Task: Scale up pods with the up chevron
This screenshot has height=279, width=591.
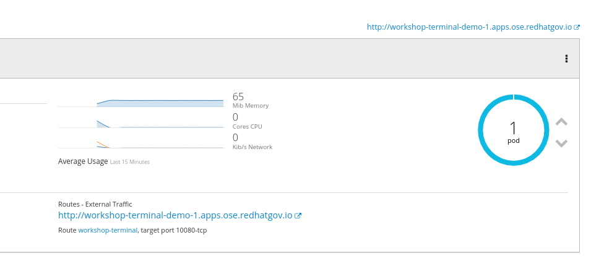Action: coord(561,122)
